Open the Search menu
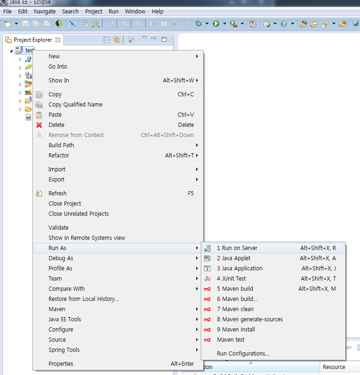This screenshot has width=360, height=375. (x=70, y=12)
